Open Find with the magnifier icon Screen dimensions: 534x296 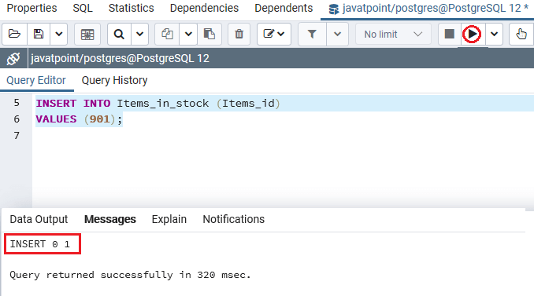[x=119, y=34]
